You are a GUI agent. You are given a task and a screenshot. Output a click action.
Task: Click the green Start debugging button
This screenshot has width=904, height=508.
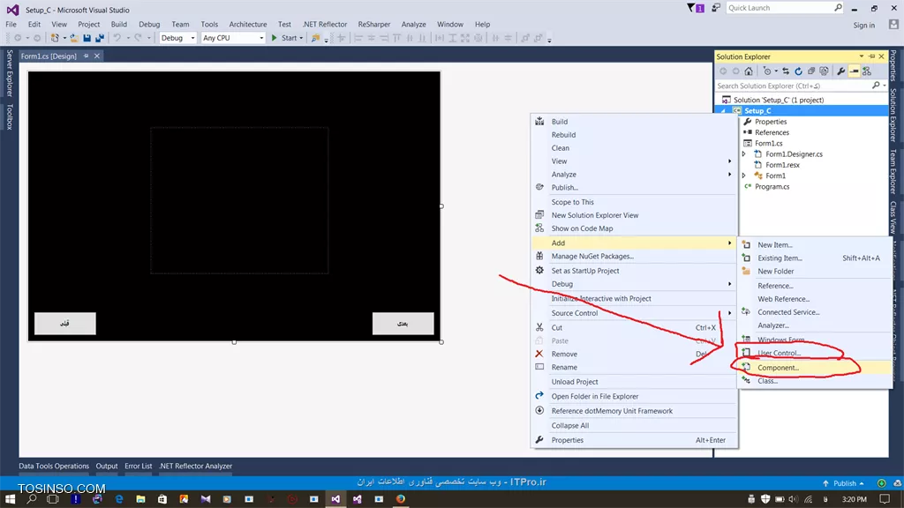pyautogui.click(x=284, y=38)
